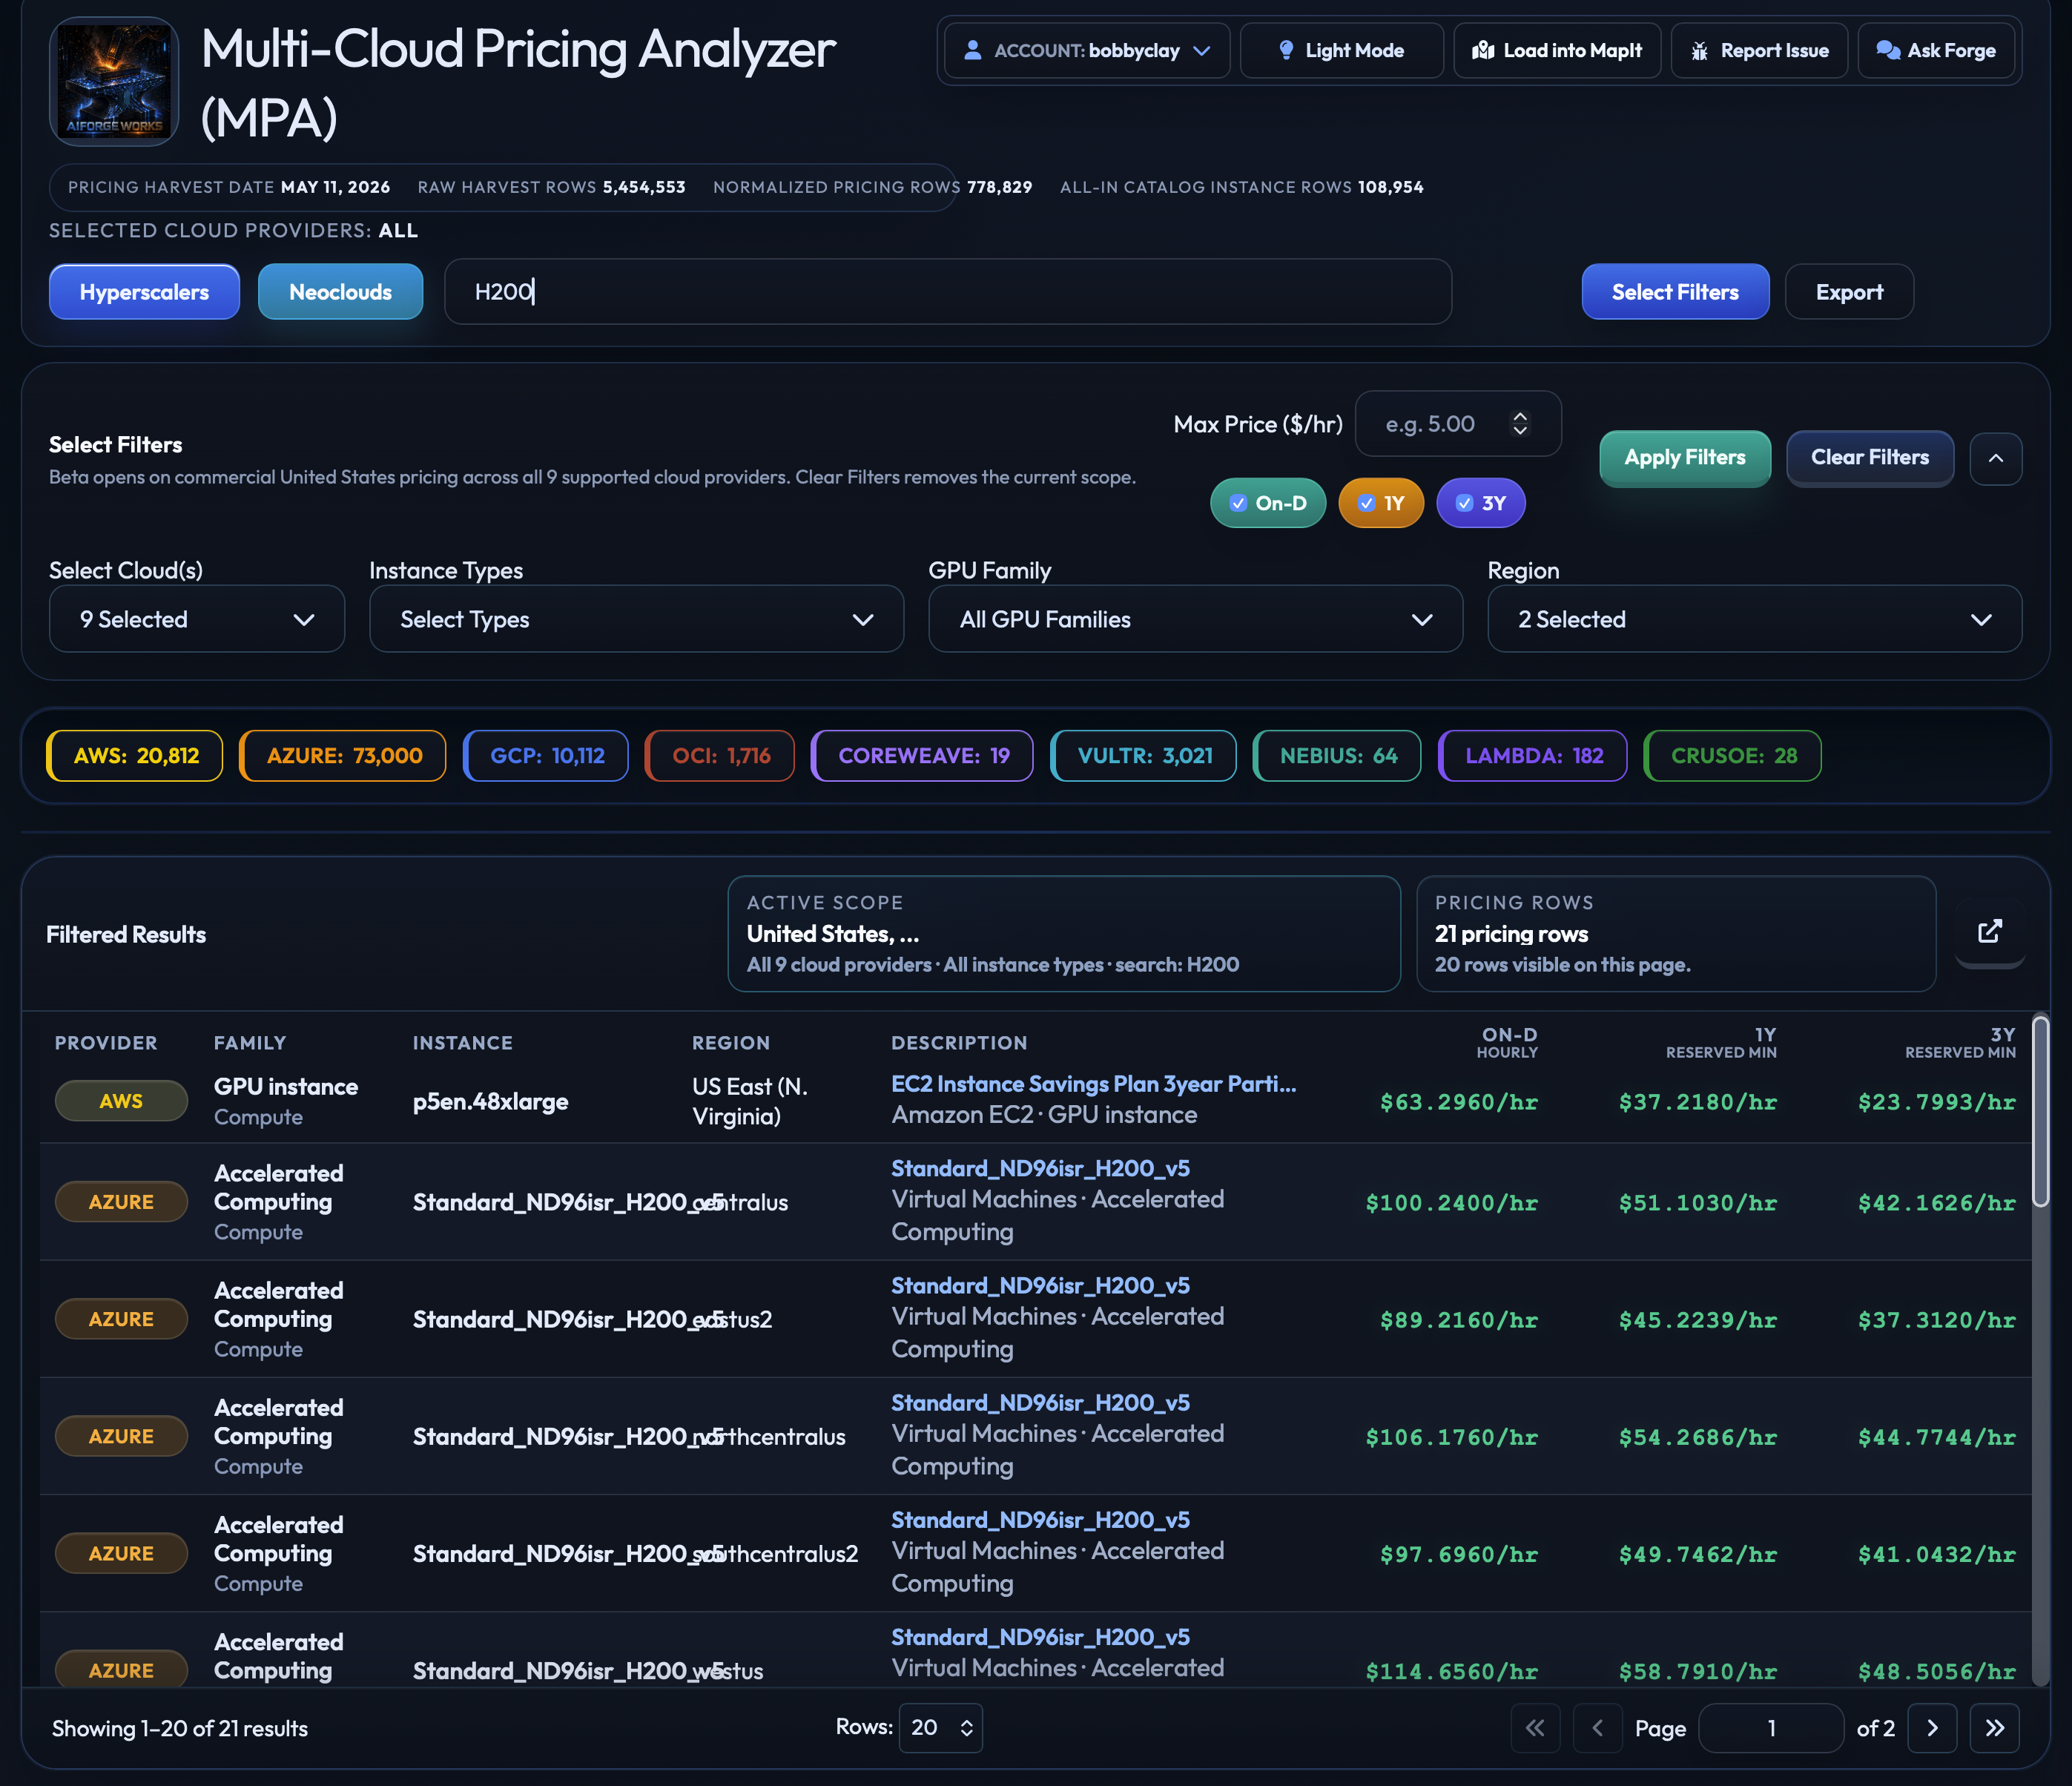This screenshot has width=2072, height=1786.
Task: Open the Instance Types dropdown
Action: pos(636,619)
